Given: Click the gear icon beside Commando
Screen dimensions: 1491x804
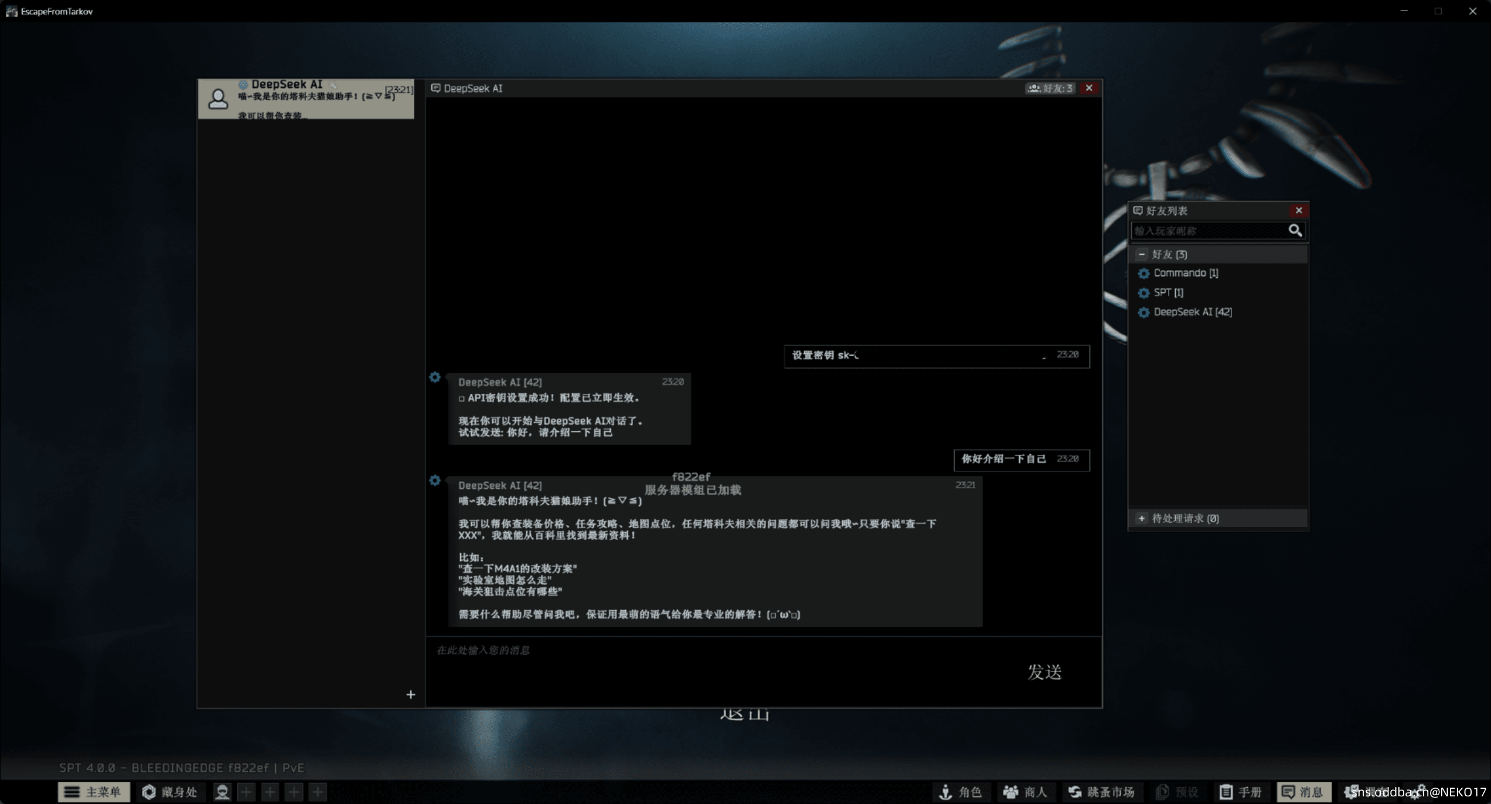Looking at the screenshot, I should [x=1143, y=274].
